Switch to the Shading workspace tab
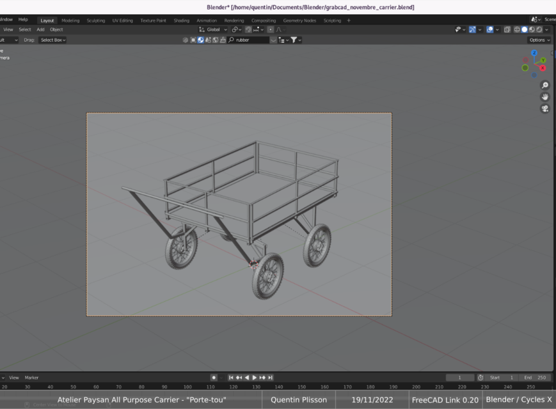Image resolution: width=556 pixels, height=409 pixels. 182,20
